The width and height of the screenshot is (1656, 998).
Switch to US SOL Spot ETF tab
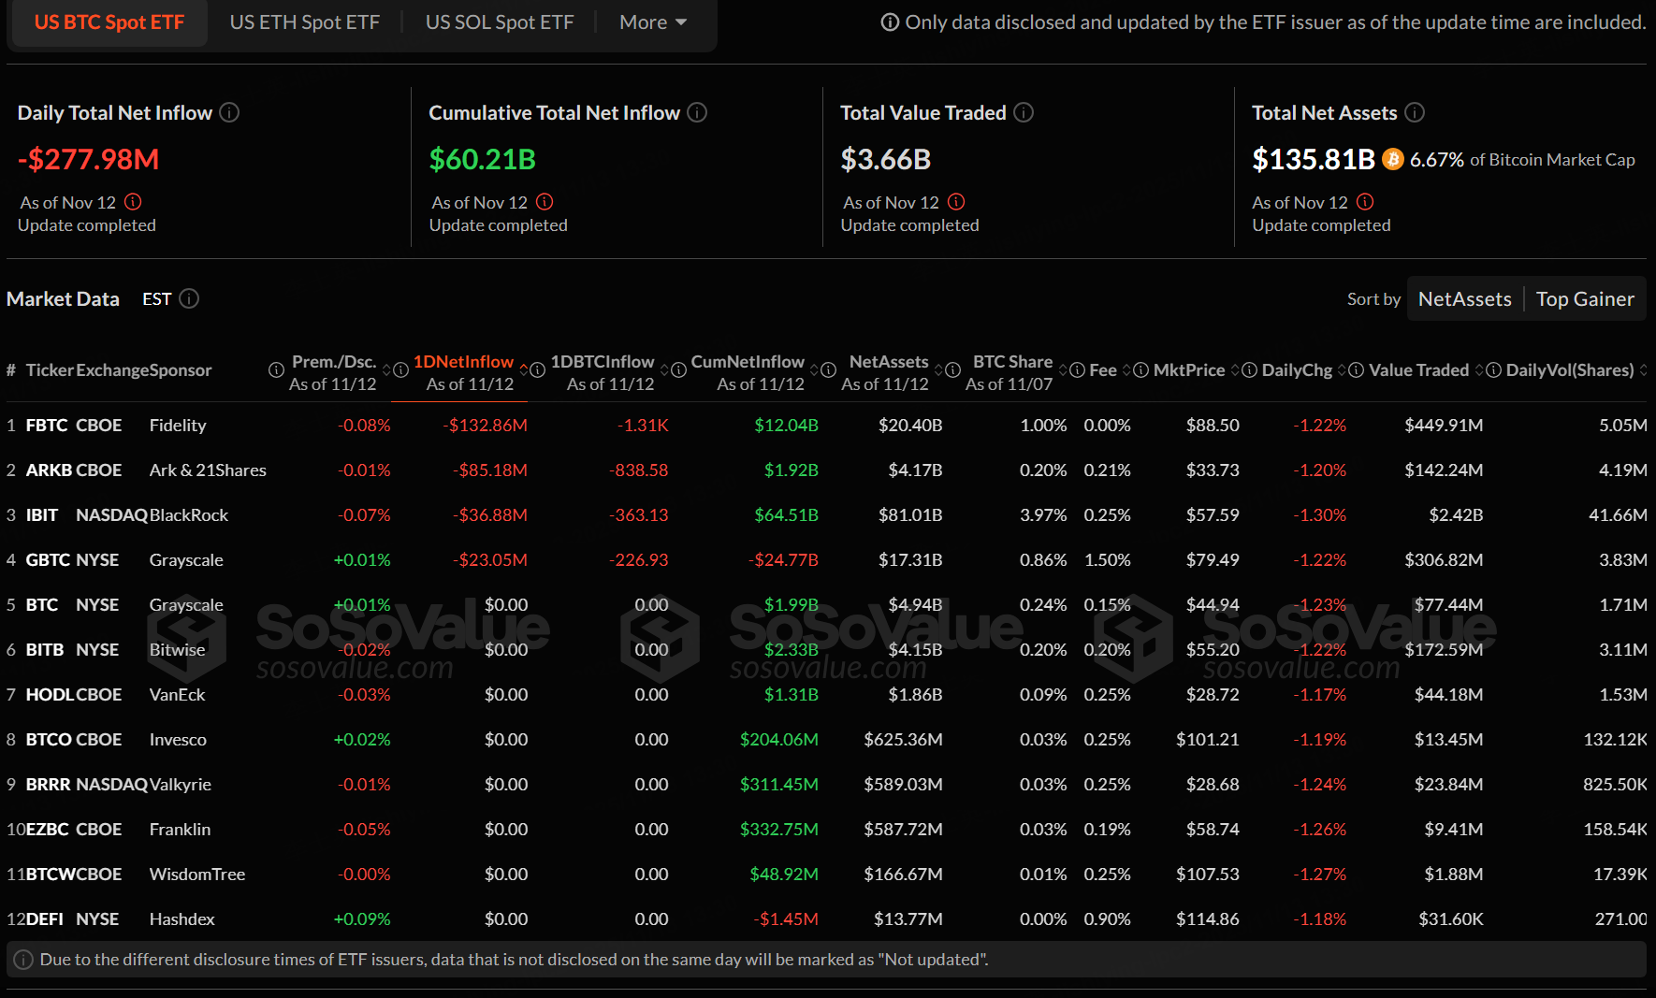[500, 22]
